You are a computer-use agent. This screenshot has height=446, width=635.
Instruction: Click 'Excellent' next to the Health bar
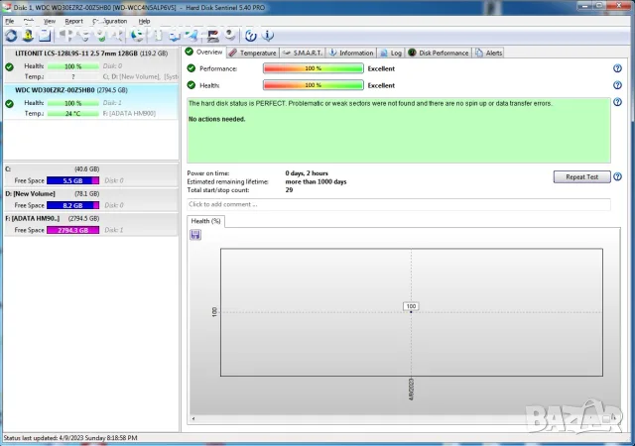(381, 85)
